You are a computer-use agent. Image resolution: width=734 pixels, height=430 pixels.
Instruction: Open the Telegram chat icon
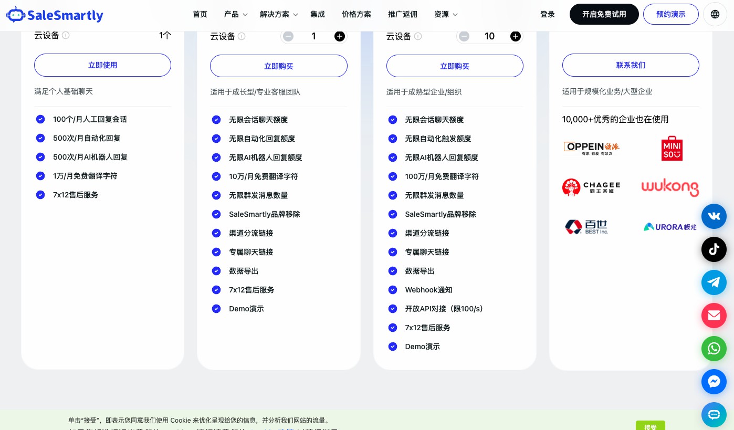tap(714, 282)
